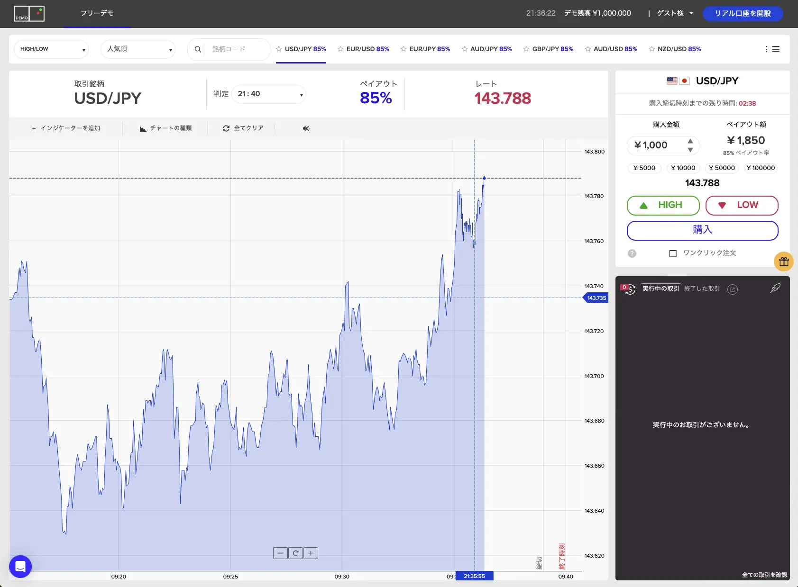Viewport: 798px width, 587px height.
Task: Star NZD/USD as a favorite
Action: tap(652, 49)
